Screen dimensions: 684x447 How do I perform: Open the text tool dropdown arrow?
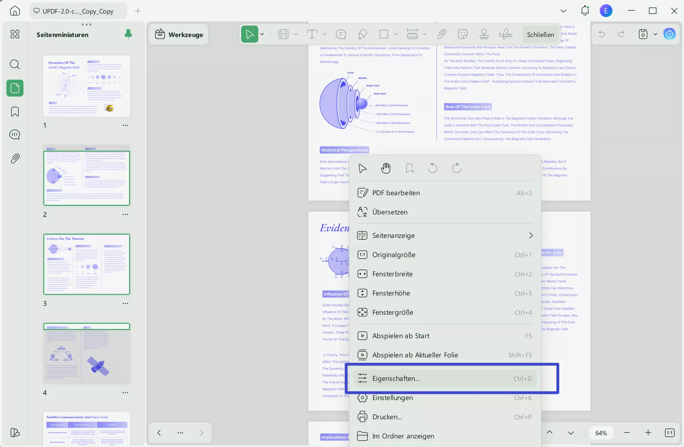coord(324,34)
